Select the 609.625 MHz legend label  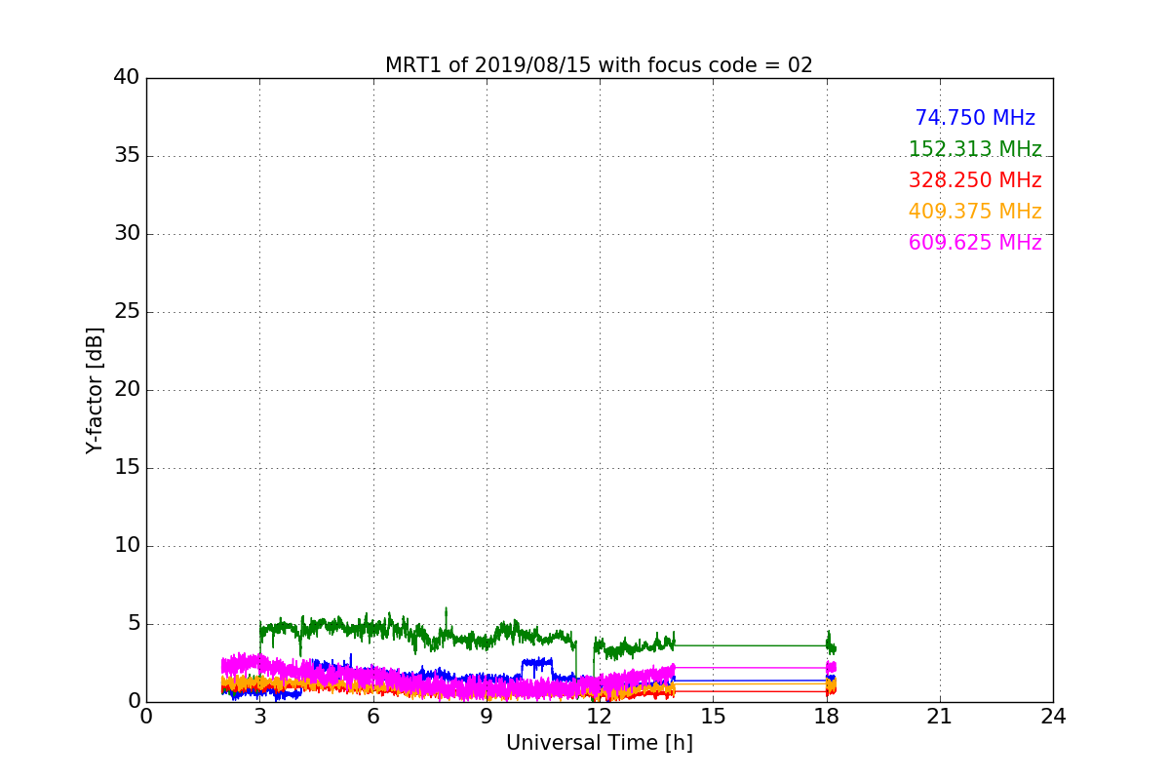(x=975, y=243)
